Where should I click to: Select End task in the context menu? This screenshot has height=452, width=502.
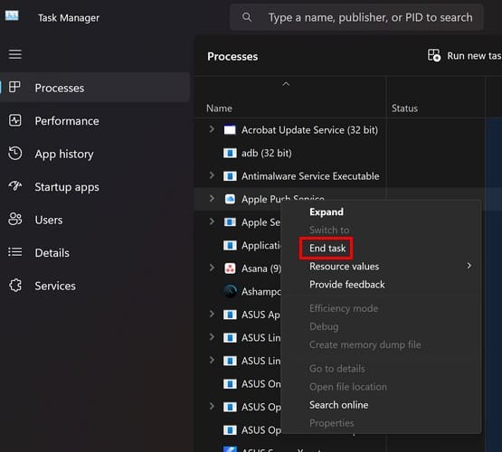(327, 248)
